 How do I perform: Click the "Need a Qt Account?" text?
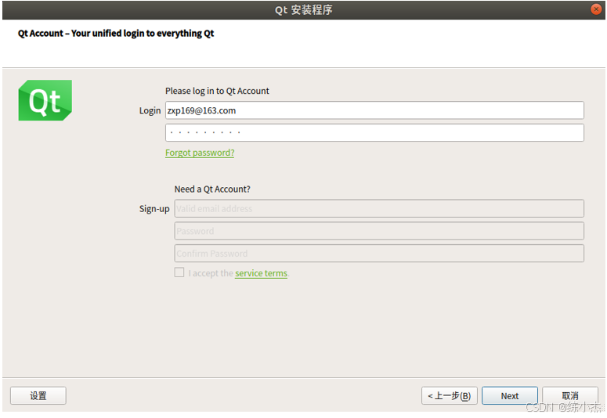(212, 189)
